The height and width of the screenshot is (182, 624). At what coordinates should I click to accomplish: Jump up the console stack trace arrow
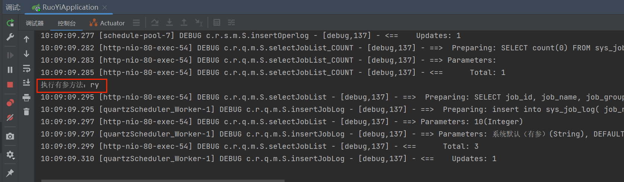(26, 39)
